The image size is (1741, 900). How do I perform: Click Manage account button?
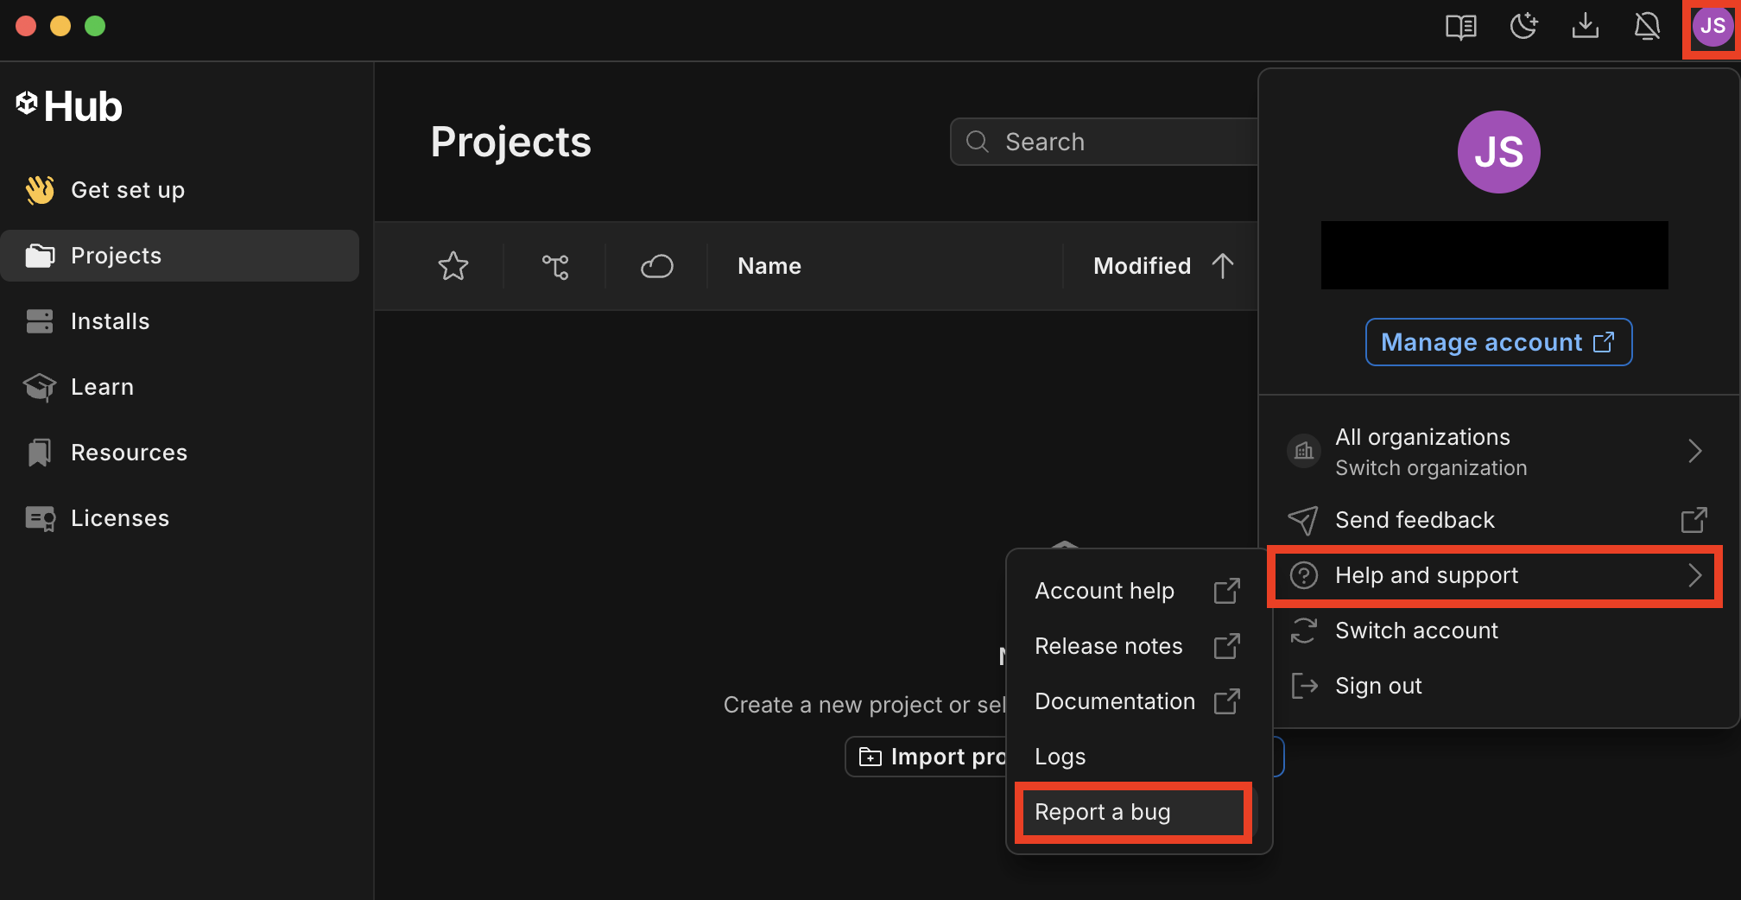1497,342
